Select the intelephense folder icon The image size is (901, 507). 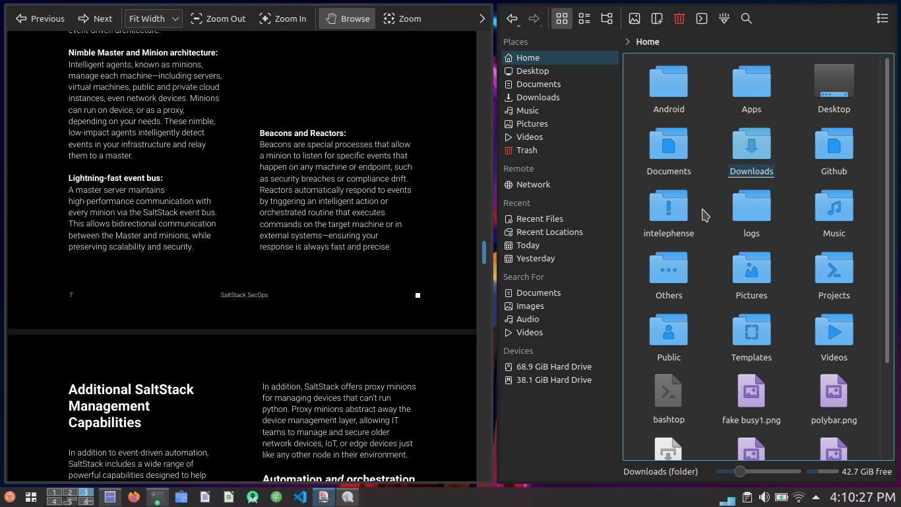coord(669,205)
